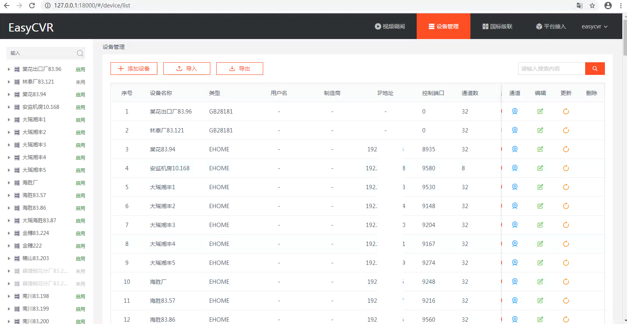Expand the 安监机房10.168 tree node
The image size is (627, 324).
click(x=9, y=107)
